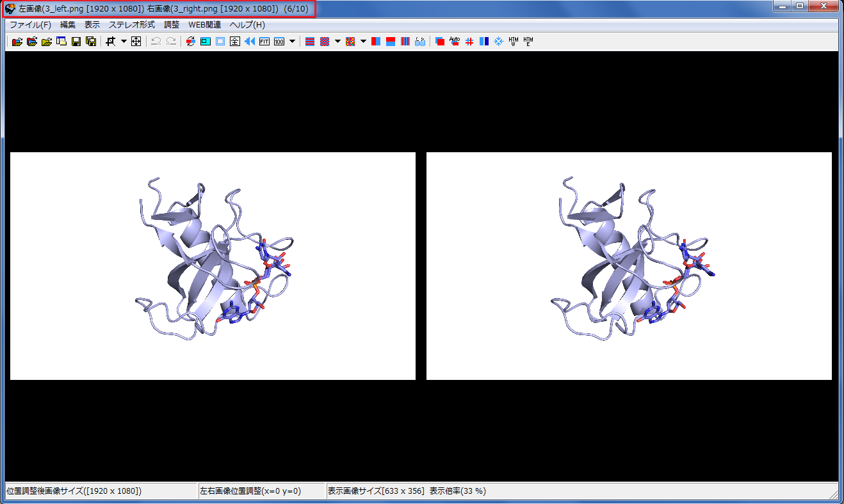Click the red/blue color anaglyph icon

440,42
